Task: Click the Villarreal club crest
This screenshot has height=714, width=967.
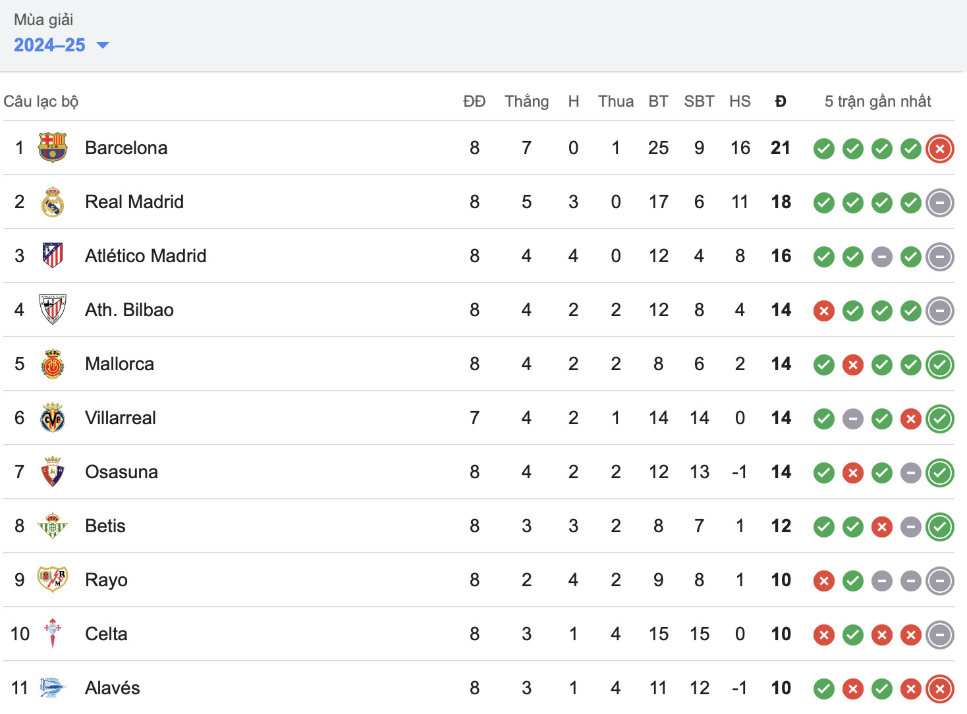Action: click(x=53, y=418)
